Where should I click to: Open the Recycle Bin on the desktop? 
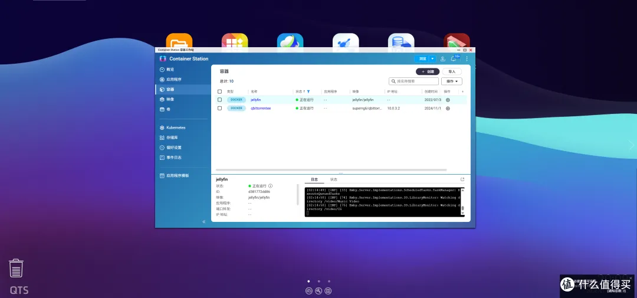pyautogui.click(x=16, y=268)
